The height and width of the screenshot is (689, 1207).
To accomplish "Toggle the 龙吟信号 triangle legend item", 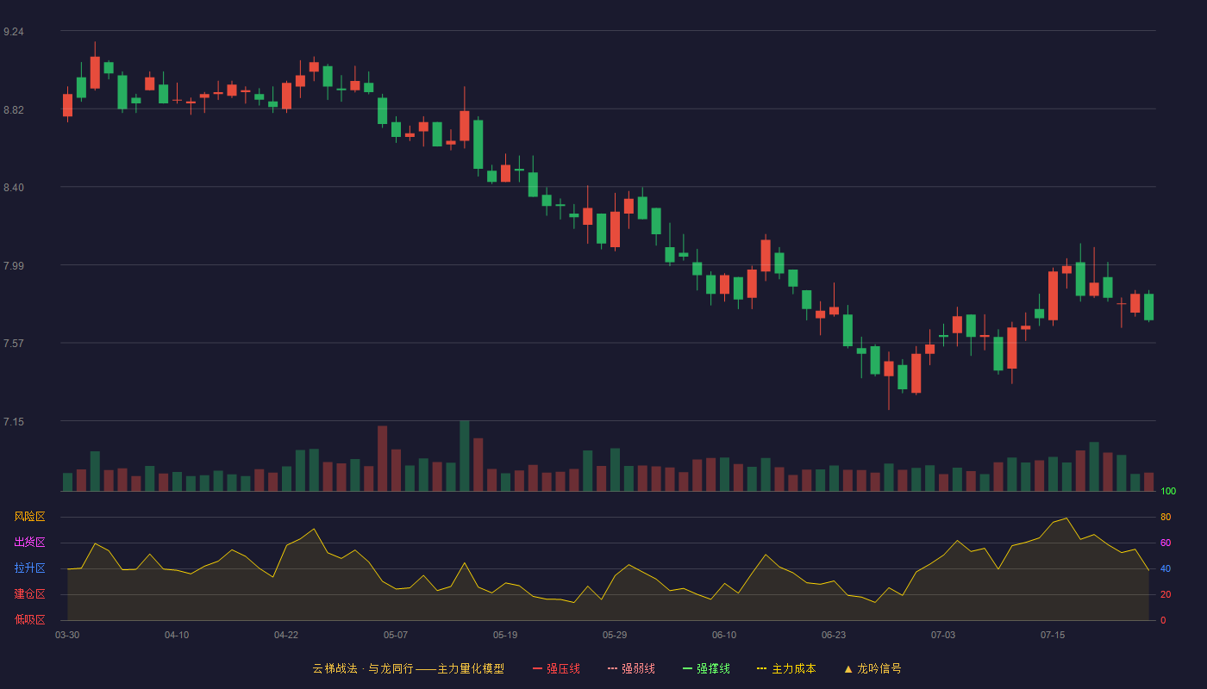I will pyautogui.click(x=872, y=668).
